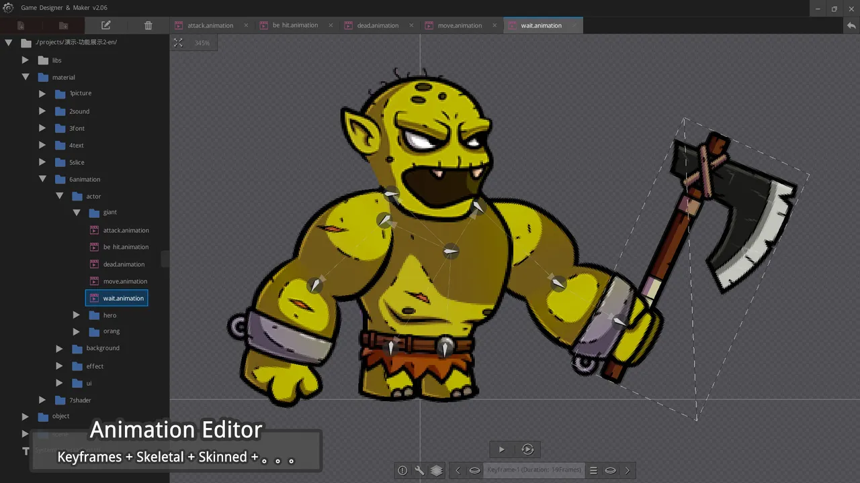Select dead.animation file in tree
This screenshot has width=860, height=483.
[124, 264]
